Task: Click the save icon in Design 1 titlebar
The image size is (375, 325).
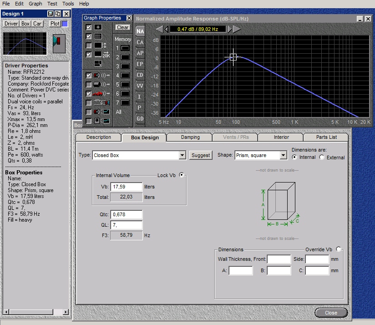Action: (51, 14)
